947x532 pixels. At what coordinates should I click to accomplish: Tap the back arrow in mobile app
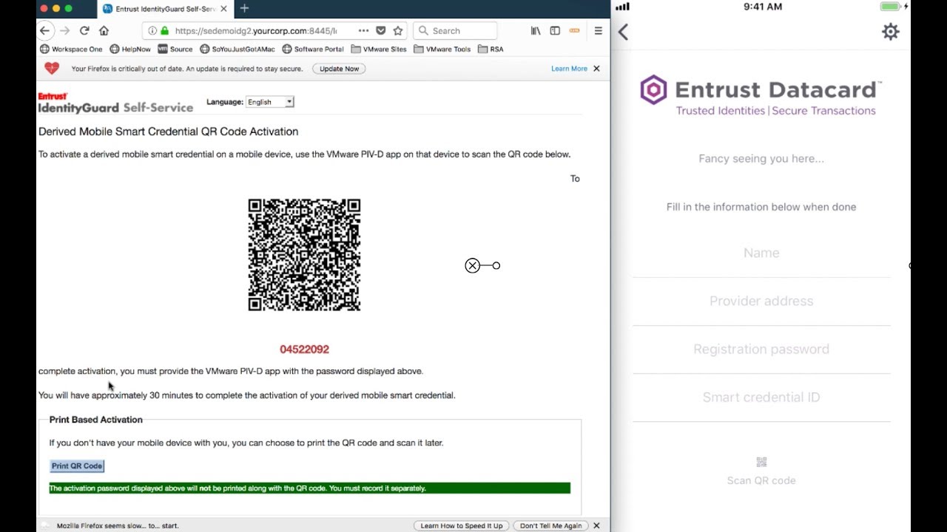[623, 32]
